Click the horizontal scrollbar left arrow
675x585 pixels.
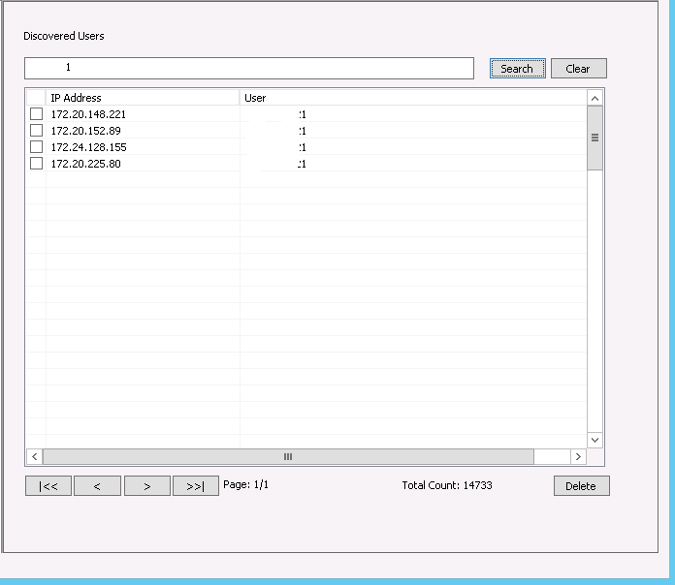point(34,456)
